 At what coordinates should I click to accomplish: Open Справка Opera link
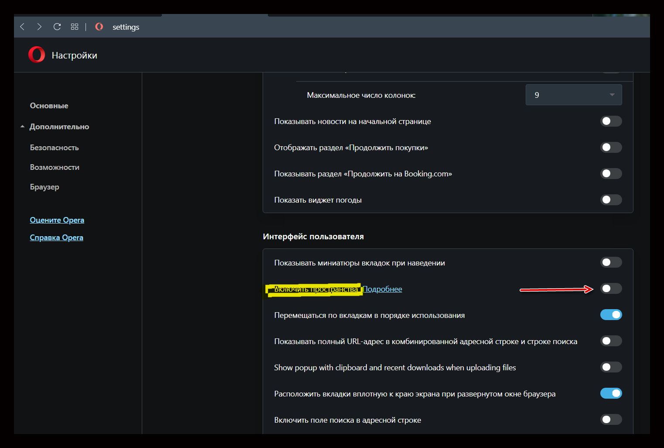point(57,238)
